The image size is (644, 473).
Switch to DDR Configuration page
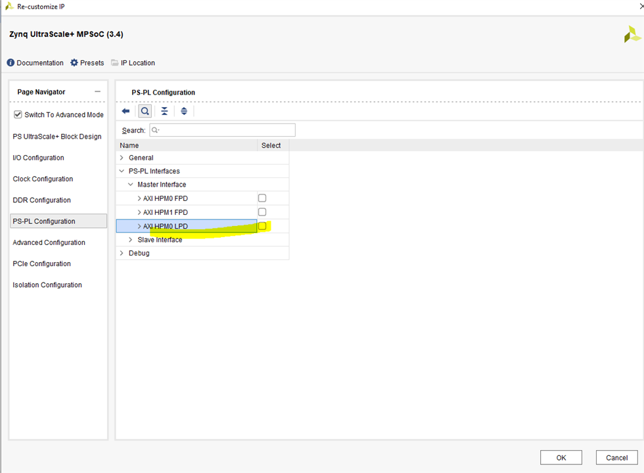[41, 200]
